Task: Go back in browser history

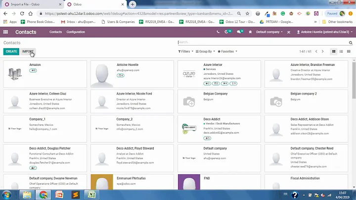Action: click(5, 14)
